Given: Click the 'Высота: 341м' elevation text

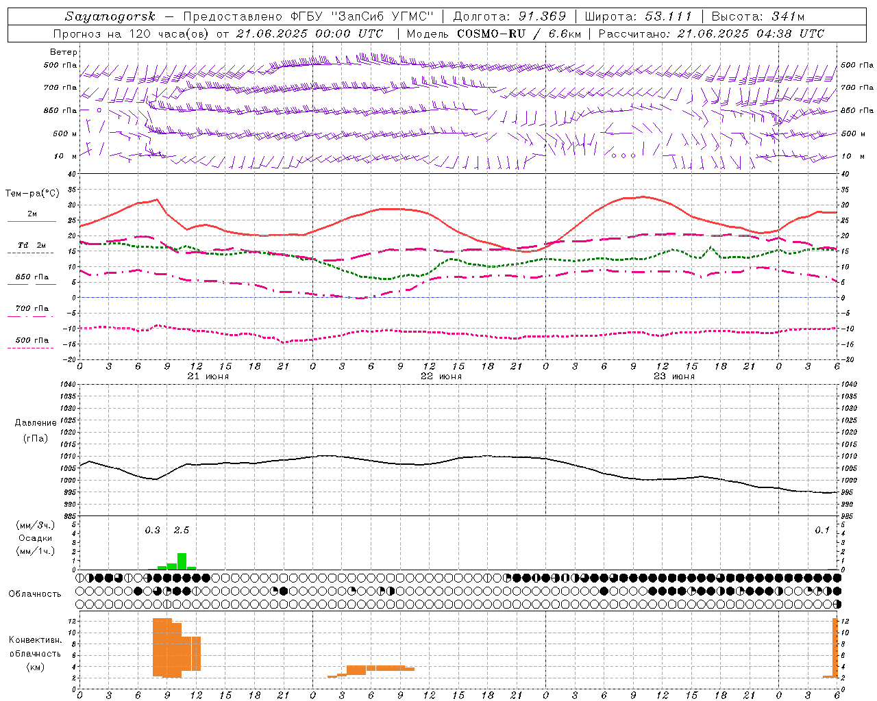Looking at the screenshot, I should tap(758, 16).
